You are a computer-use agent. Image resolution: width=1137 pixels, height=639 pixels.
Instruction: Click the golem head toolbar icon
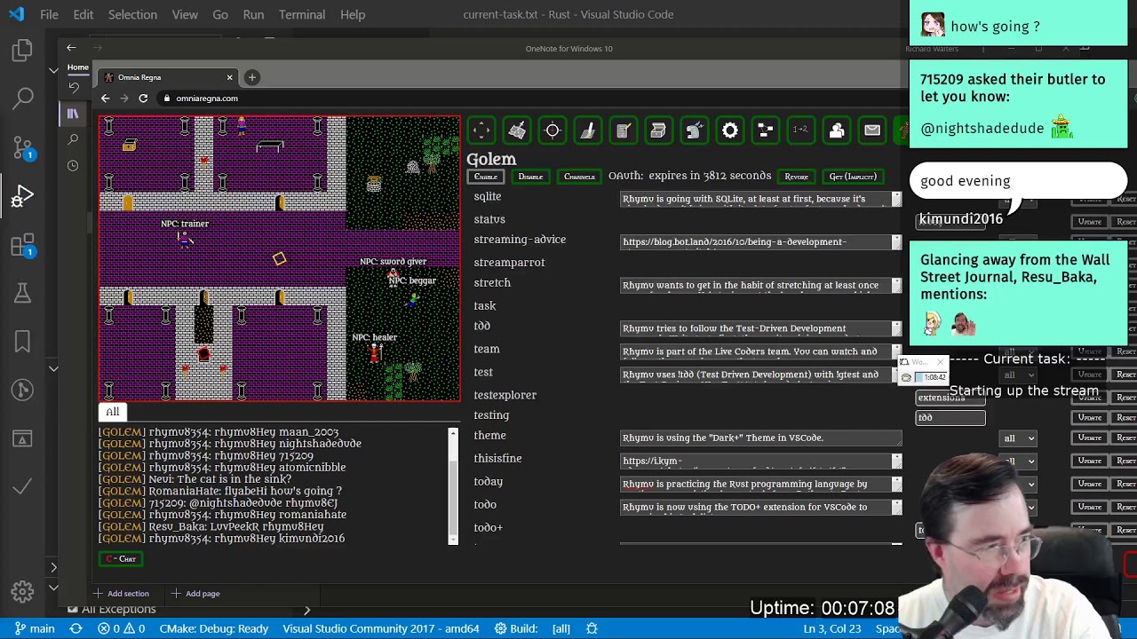(x=695, y=130)
